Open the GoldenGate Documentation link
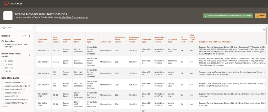The image size is (268, 112). click(73, 17)
